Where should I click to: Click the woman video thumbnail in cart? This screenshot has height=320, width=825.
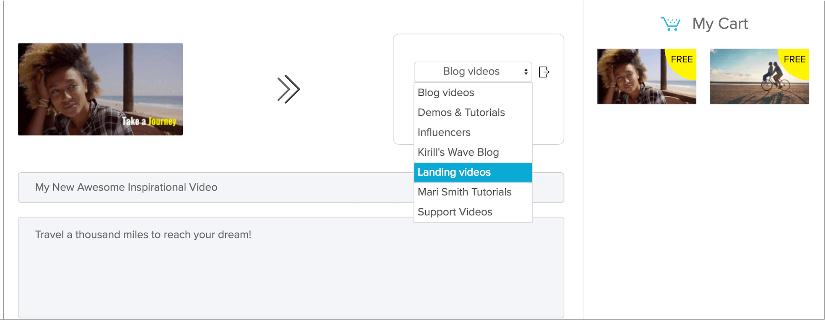[x=646, y=77]
